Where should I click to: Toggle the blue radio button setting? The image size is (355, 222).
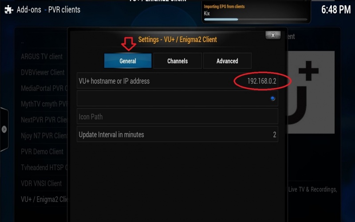pyautogui.click(x=272, y=98)
